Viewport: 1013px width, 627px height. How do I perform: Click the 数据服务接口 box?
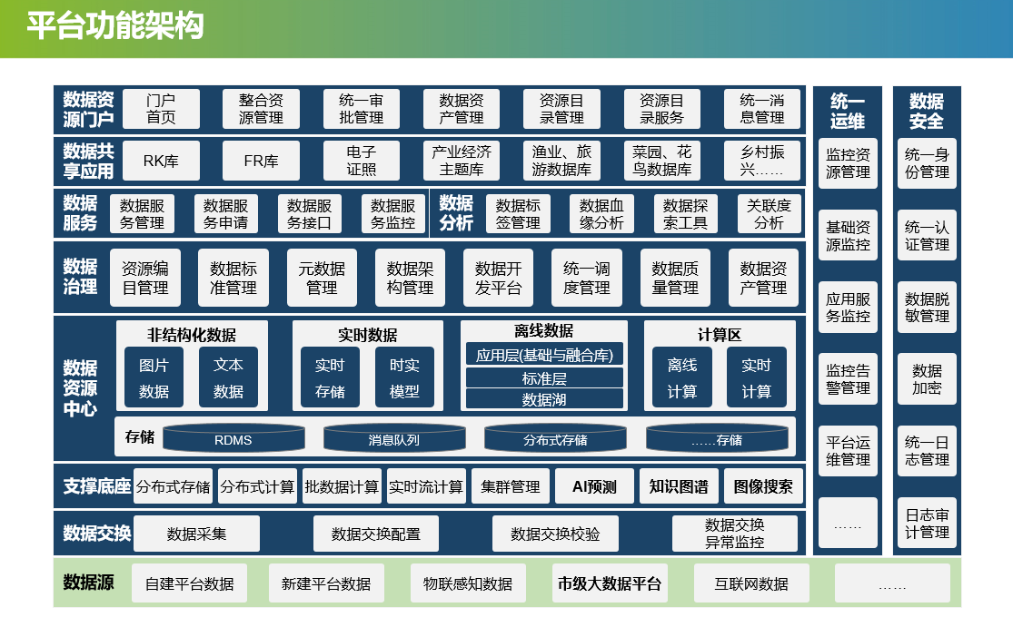[x=309, y=213]
